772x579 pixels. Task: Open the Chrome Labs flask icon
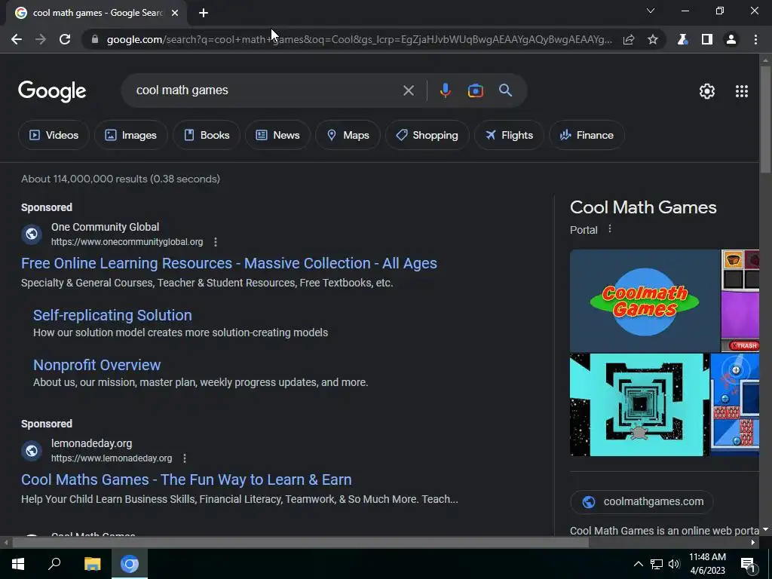coord(682,39)
